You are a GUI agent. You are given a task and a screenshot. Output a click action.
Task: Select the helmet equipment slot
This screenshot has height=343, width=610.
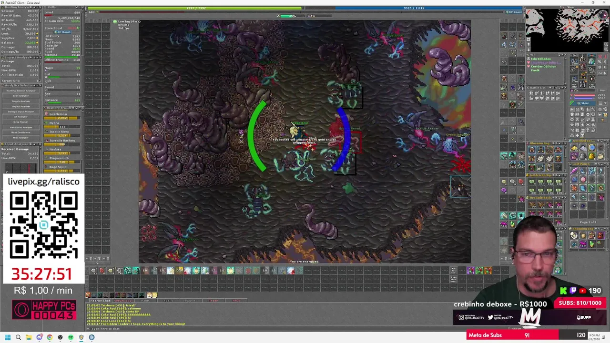tap(583, 58)
